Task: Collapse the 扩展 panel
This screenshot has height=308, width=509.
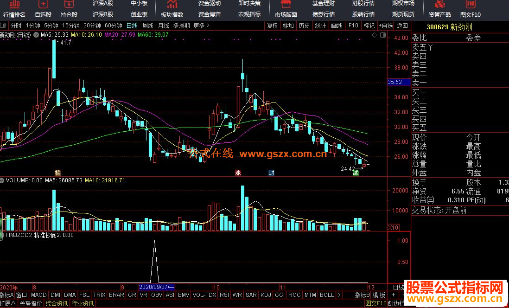Action: 8,303
